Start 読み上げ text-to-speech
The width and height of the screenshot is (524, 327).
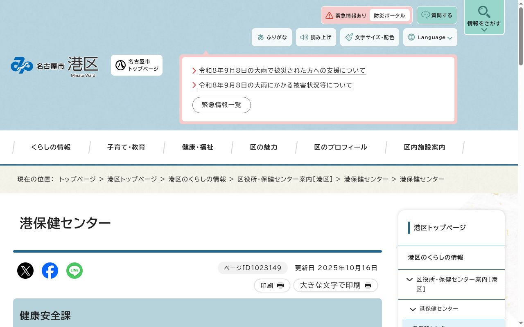[316, 37]
